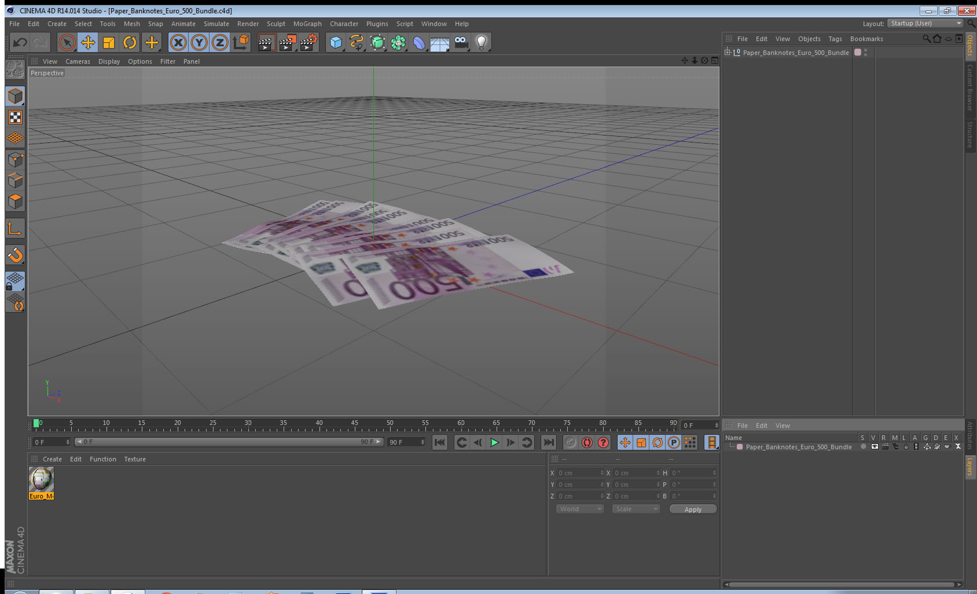Select the Points mode icon
Screen dimensions: 977x594
coord(15,160)
